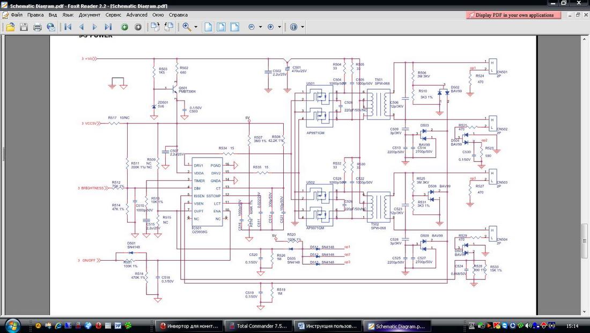Jump to the last page
The height and width of the screenshot is (333, 590).
point(108,27)
